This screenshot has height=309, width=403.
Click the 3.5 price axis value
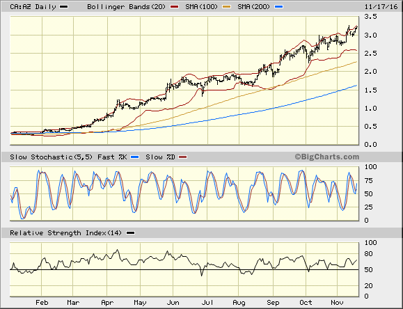370,17
